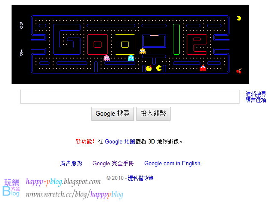The height and width of the screenshot is (205, 274).
Task: Click the cyan ghost in the maze
Action: [x=131, y=58]
